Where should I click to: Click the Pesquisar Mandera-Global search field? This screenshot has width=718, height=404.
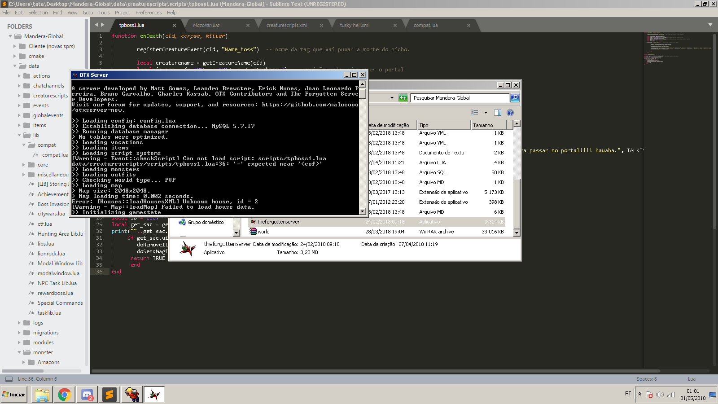460,98
